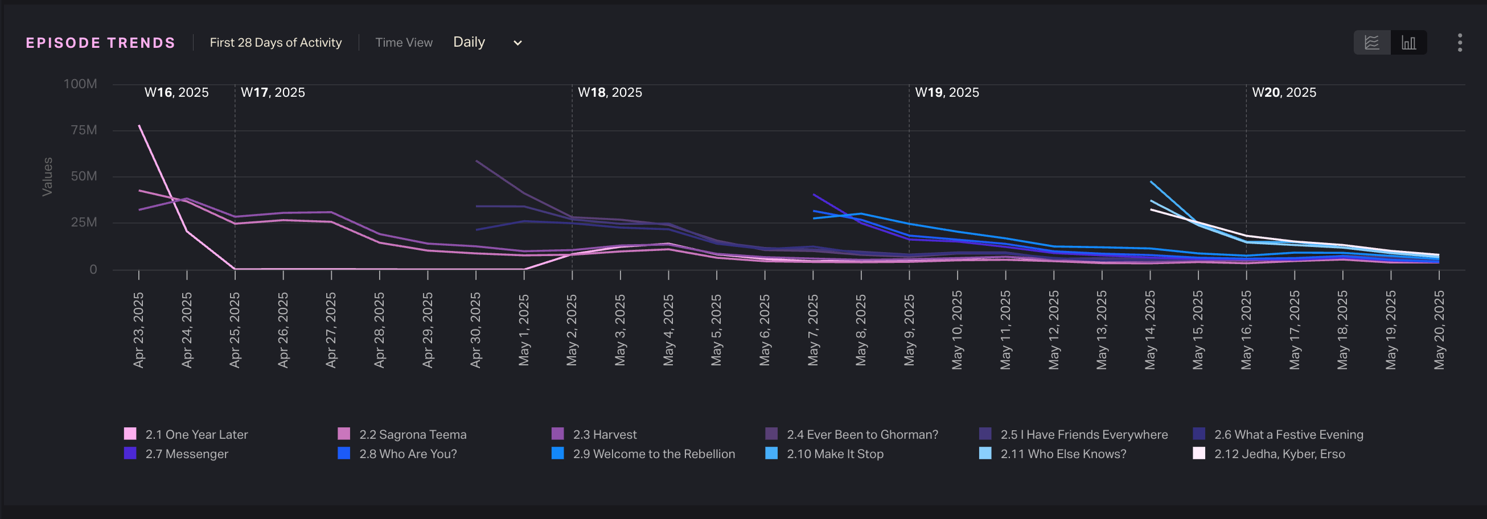Click the 2.8 Who Are You? legend label

[x=408, y=454]
